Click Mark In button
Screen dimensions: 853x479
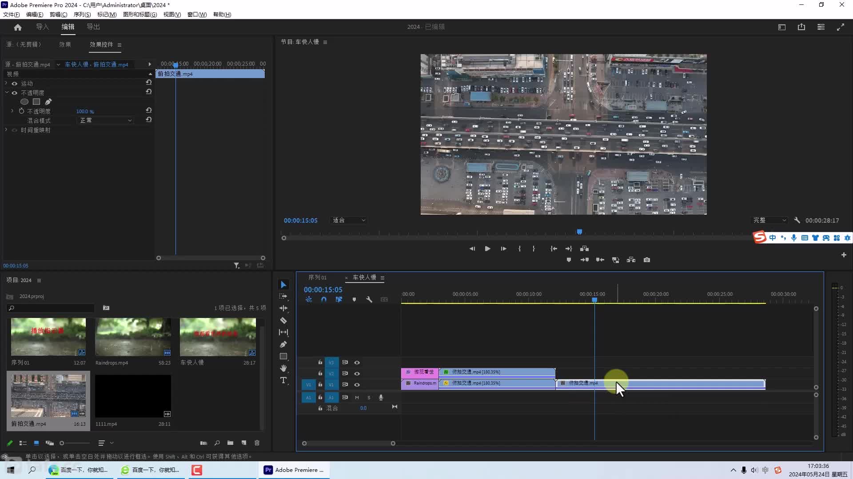519,249
